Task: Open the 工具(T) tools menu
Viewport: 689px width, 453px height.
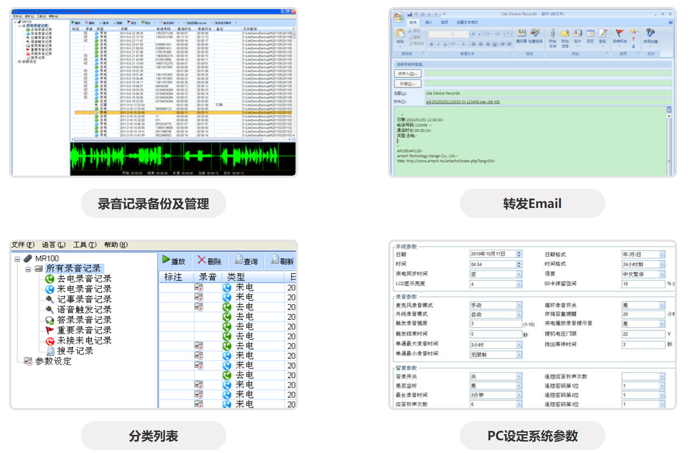Action: click(x=85, y=245)
